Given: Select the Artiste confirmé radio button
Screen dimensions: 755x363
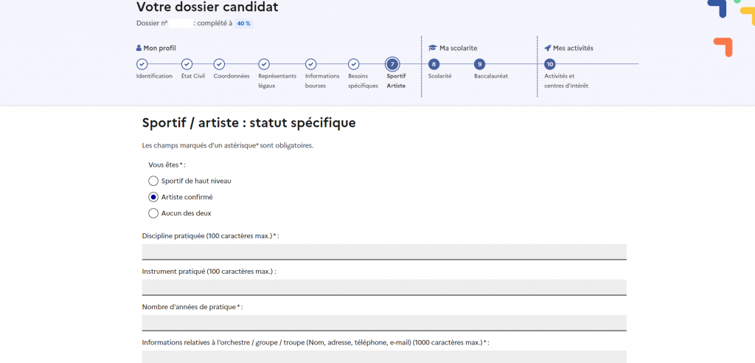Looking at the screenshot, I should (x=153, y=197).
